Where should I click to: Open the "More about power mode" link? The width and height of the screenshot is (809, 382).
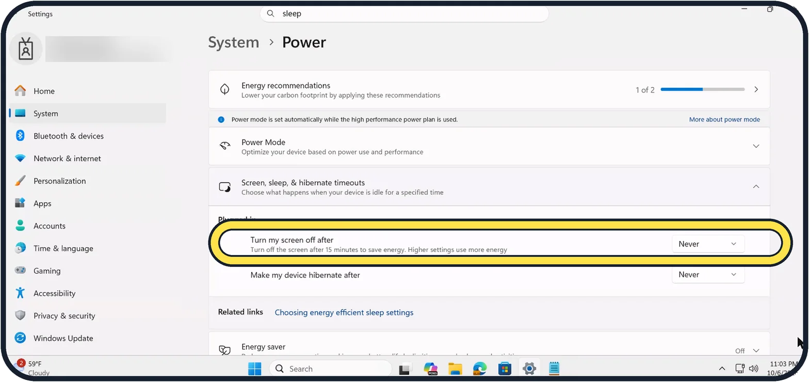coord(724,119)
